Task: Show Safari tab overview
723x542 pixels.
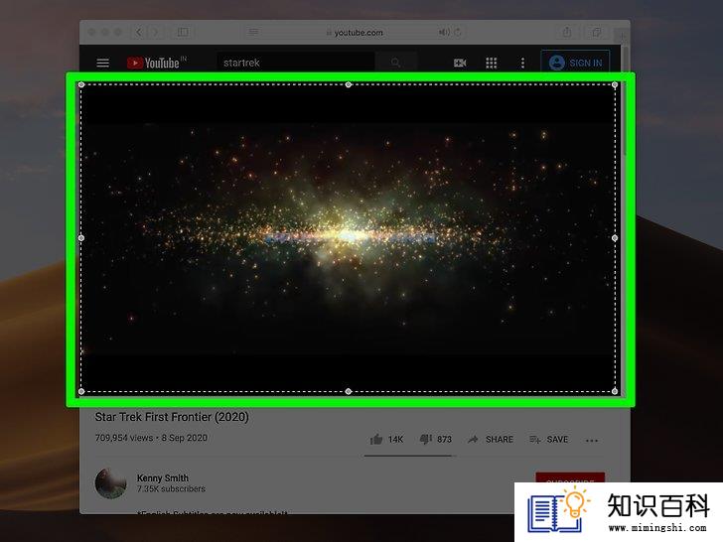Action: point(597,32)
